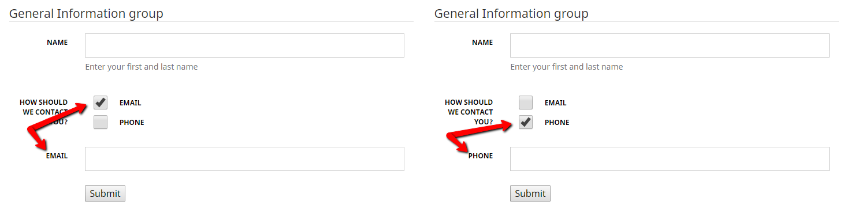
Task: Click the NAME label in the Email-checked form
Action: (x=57, y=43)
